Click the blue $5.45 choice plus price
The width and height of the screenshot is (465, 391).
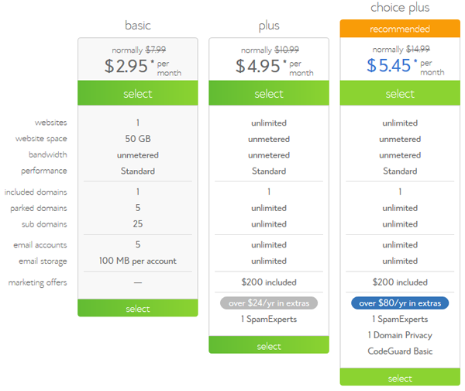[x=388, y=66]
